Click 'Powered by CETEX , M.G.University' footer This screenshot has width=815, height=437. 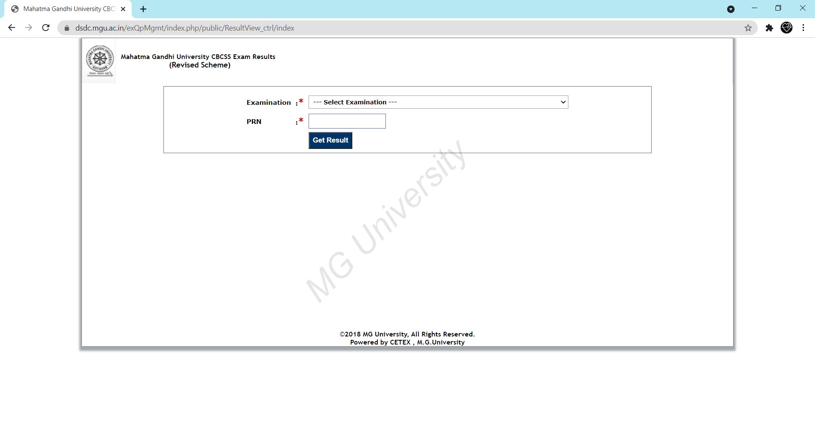[x=407, y=342]
